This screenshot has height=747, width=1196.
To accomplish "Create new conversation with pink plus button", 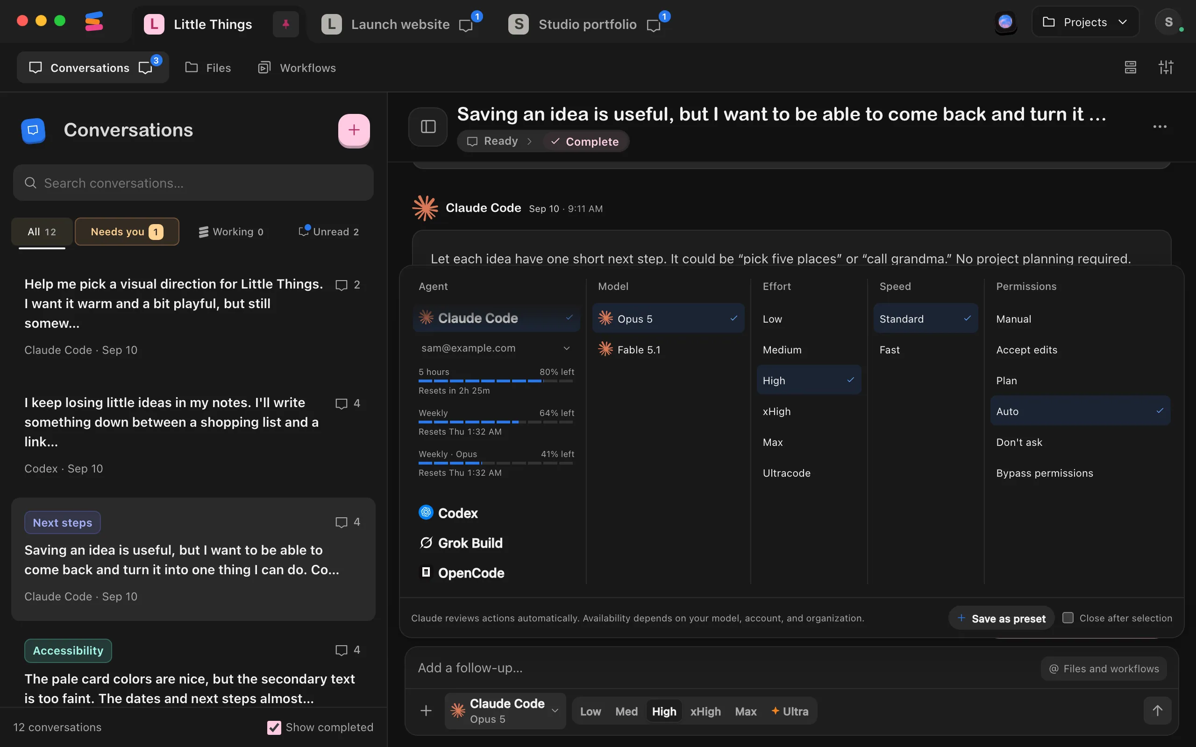I will tap(354, 130).
